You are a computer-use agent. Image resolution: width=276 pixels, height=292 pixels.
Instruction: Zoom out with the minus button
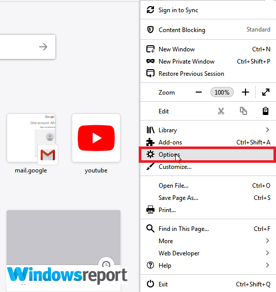coord(199,92)
